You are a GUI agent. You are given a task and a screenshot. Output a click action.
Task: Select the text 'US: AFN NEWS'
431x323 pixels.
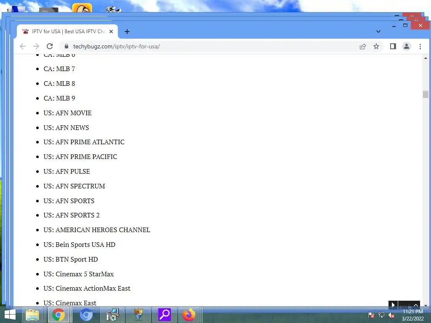pyautogui.click(x=66, y=128)
